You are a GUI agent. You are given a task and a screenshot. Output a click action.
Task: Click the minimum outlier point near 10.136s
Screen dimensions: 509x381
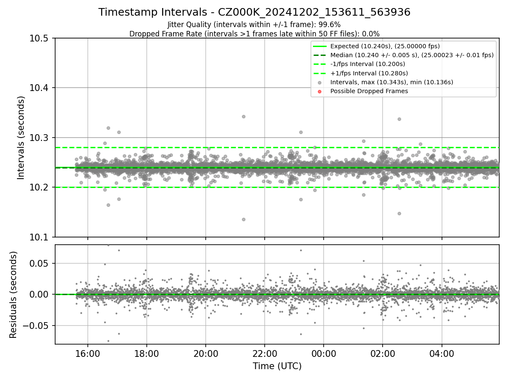click(x=243, y=219)
